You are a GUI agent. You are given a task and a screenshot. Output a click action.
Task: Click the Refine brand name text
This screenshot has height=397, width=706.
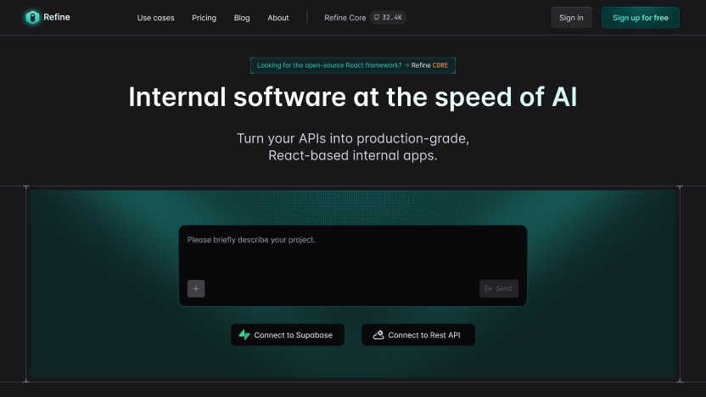click(57, 17)
